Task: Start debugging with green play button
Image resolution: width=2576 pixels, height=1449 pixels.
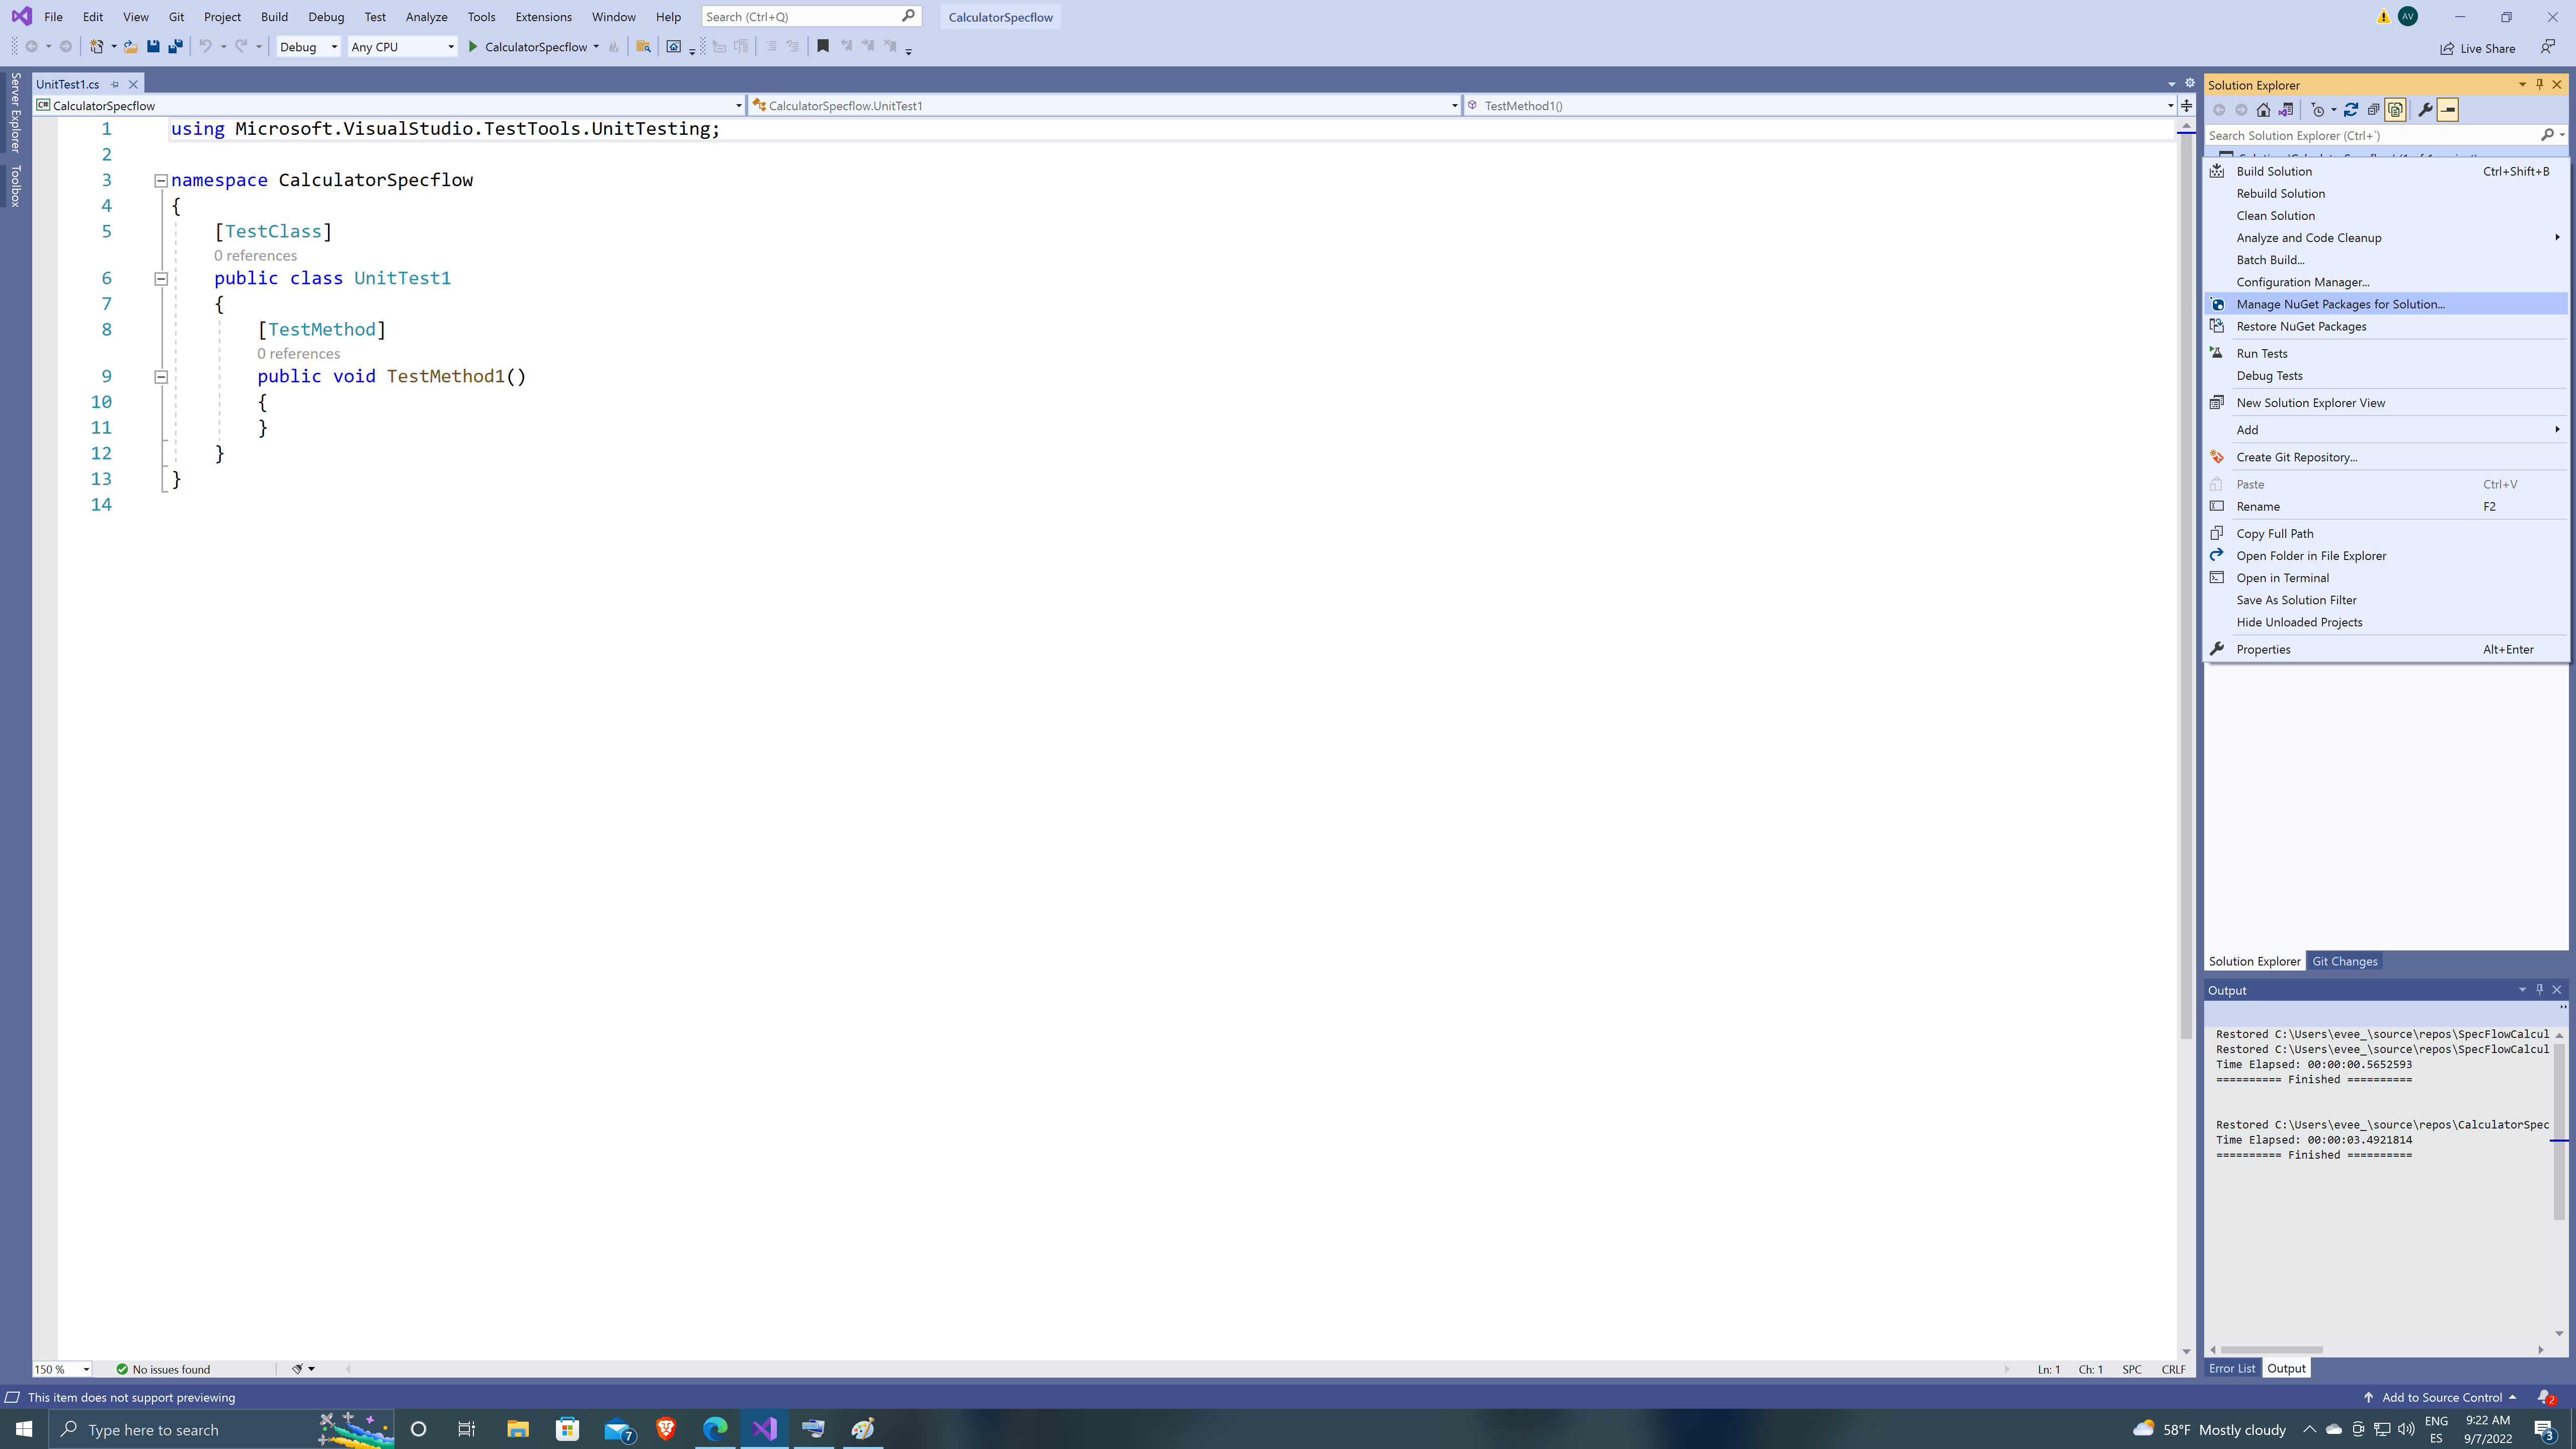Action: (473, 46)
